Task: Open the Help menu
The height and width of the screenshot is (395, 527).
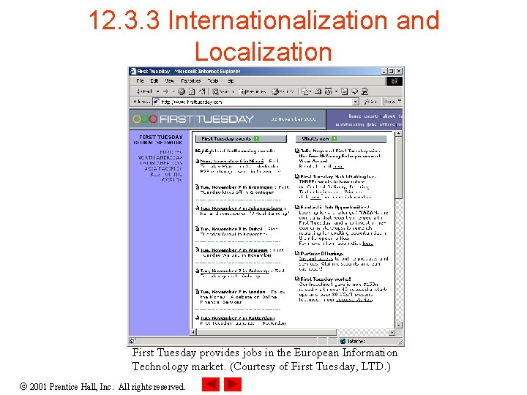Action: (231, 81)
